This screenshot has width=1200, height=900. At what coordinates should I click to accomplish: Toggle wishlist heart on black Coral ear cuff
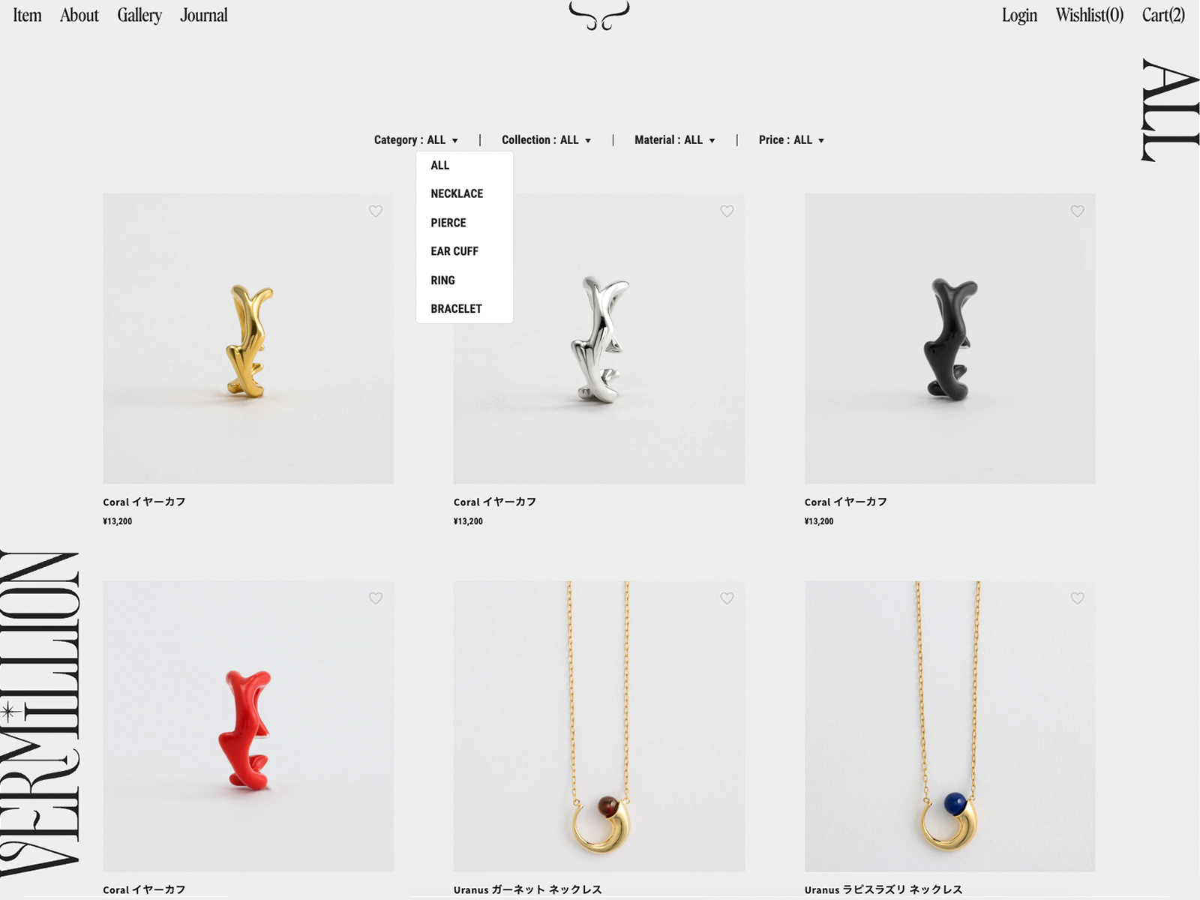coord(1078,211)
